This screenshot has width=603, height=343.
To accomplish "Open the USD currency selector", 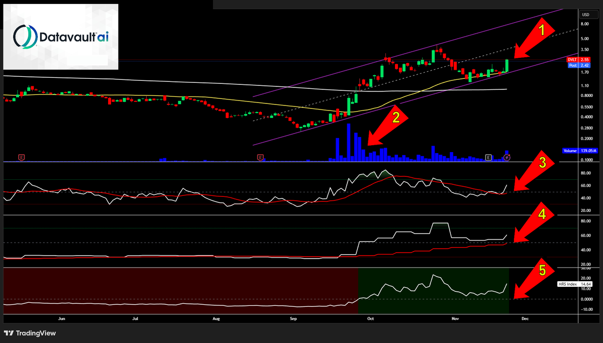I will click(585, 15).
